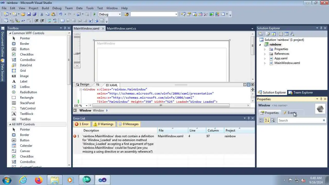Open the Debug configuration dropdown
The width and height of the screenshot is (329, 185).
coord(120,14)
